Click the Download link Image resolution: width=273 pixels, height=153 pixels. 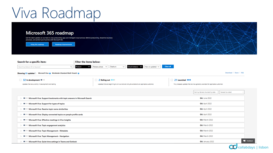tap(228, 73)
